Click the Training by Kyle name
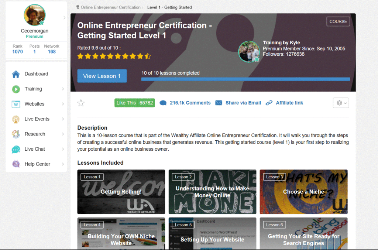 [281, 43]
